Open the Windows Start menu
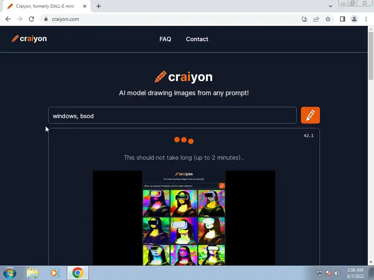This screenshot has width=374, height=280. 10,273
